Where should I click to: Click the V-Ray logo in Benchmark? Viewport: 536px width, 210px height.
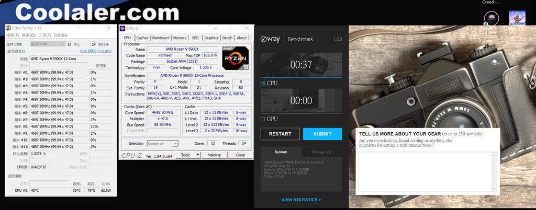pos(270,39)
